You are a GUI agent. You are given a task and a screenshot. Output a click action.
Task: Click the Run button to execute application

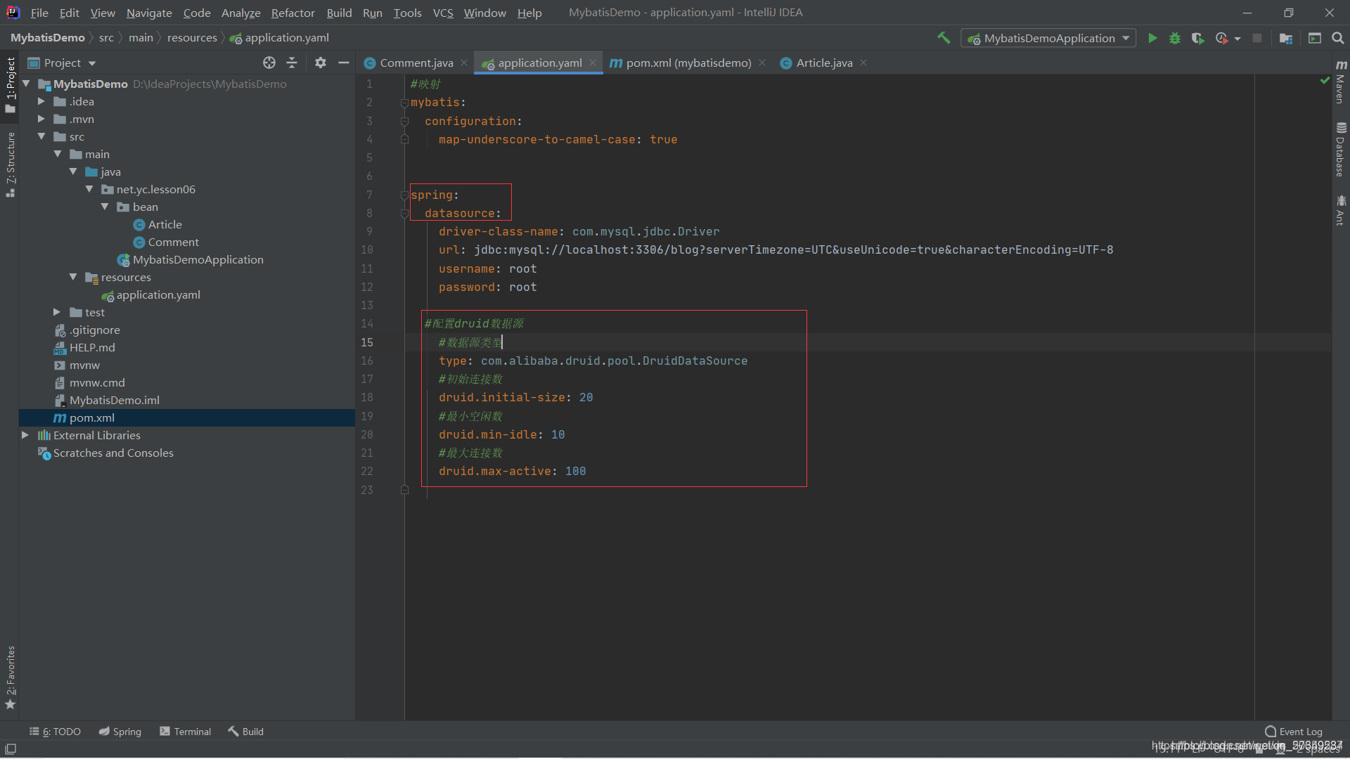pyautogui.click(x=1152, y=37)
